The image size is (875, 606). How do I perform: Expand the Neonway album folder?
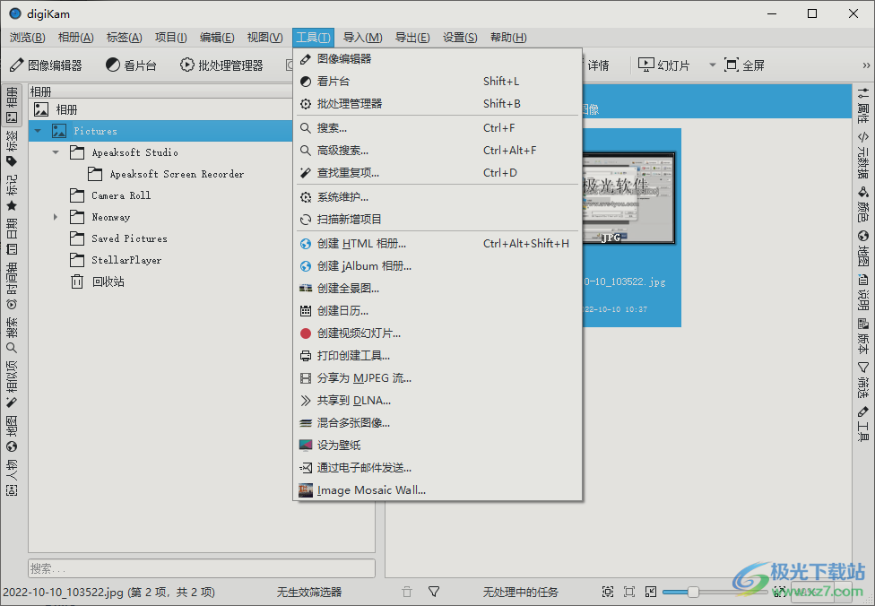[x=55, y=217]
